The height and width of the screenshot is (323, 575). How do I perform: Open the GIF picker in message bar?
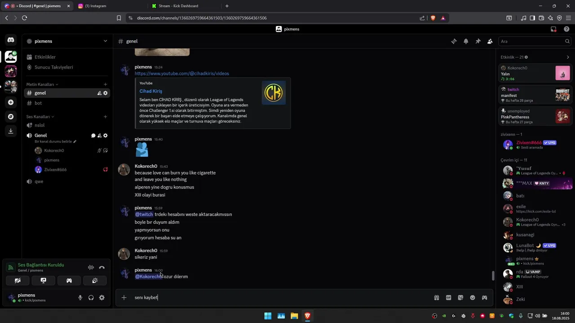[x=448, y=297]
